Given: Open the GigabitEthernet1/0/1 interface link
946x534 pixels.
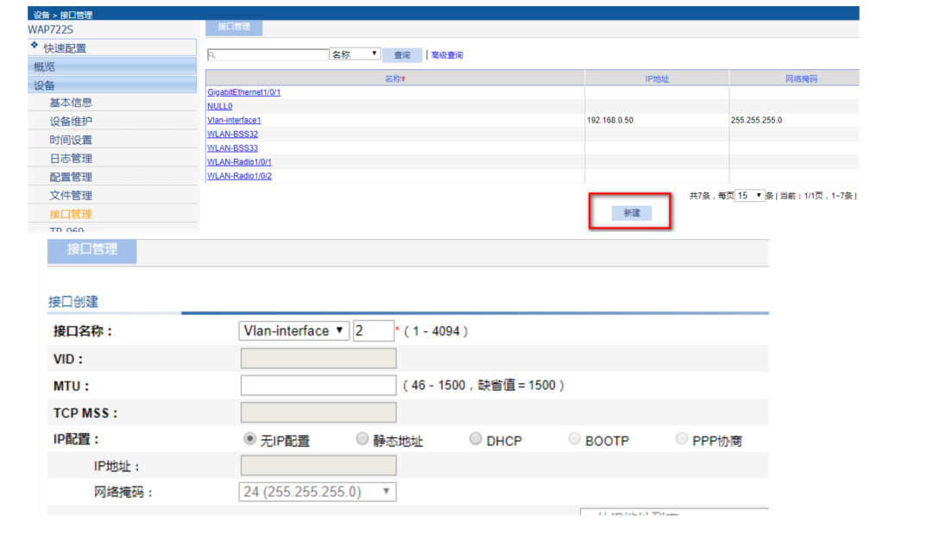Looking at the screenshot, I should pos(243,92).
